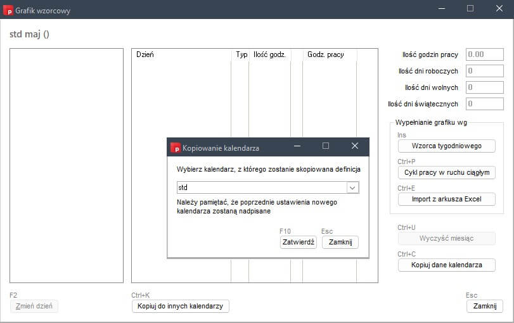Image resolution: width=514 pixels, height=323 pixels.
Task: Click Kopiuj dane kalendarza button
Action: click(446, 265)
